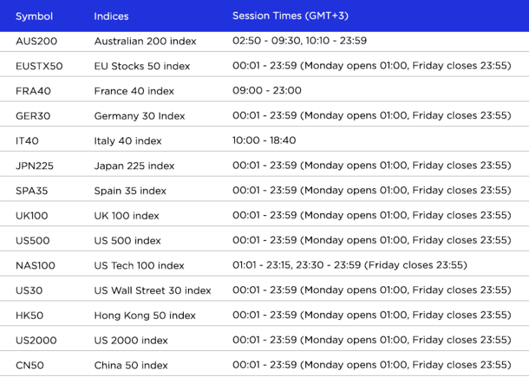This screenshot has width=529, height=384.
Task: Select the US 500 index cell
Action: [x=127, y=241]
